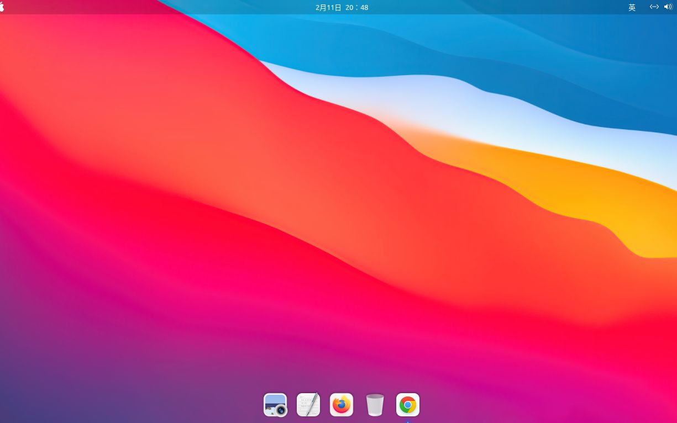
Task: Open the image viewer app in the dock
Action: point(275,404)
